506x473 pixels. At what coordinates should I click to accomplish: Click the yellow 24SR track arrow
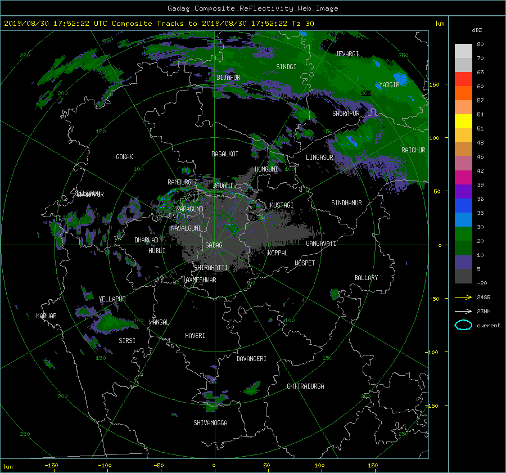(463, 297)
